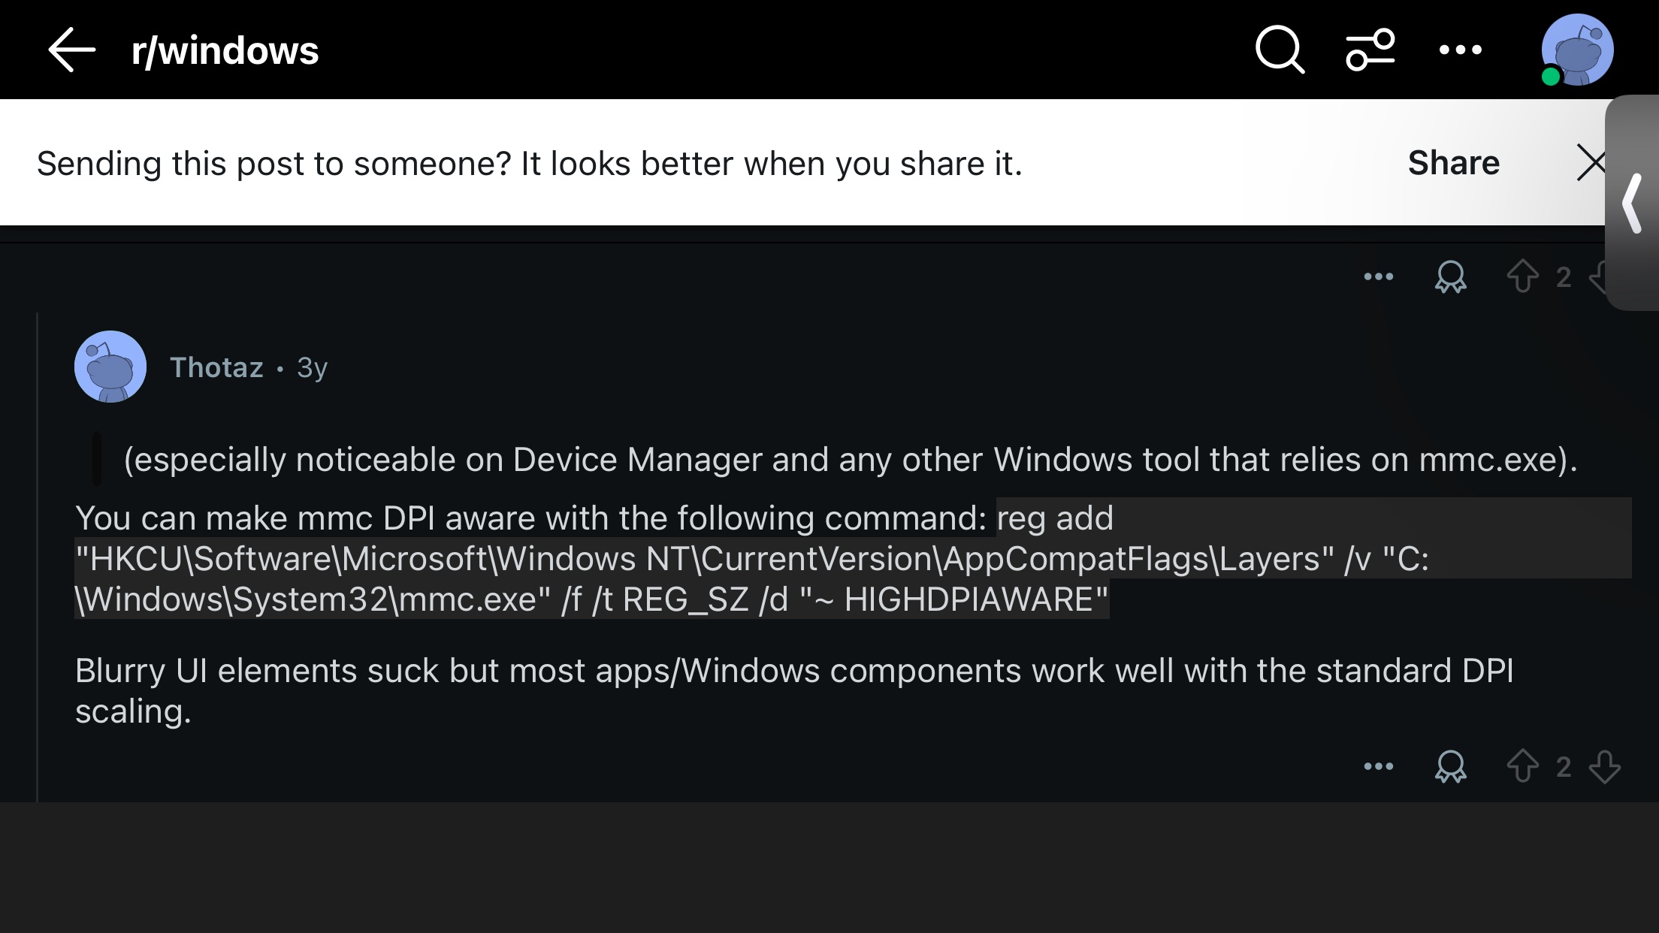Open the three-dot menu on Thotaz's comment

pos(1378,767)
